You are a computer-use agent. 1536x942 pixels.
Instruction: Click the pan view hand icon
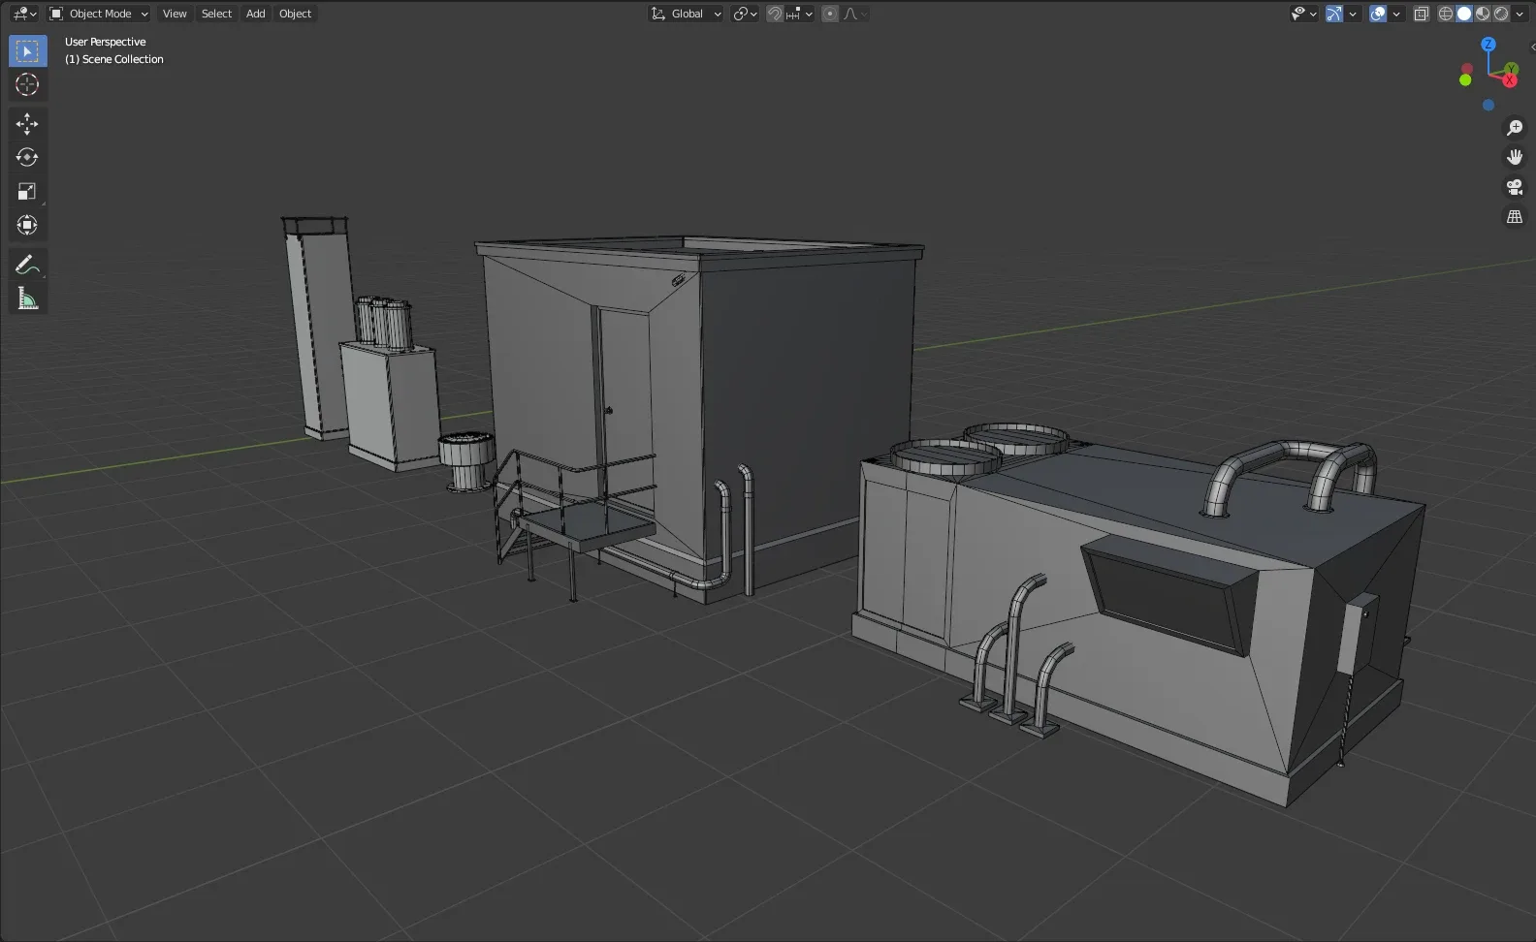pos(1515,157)
